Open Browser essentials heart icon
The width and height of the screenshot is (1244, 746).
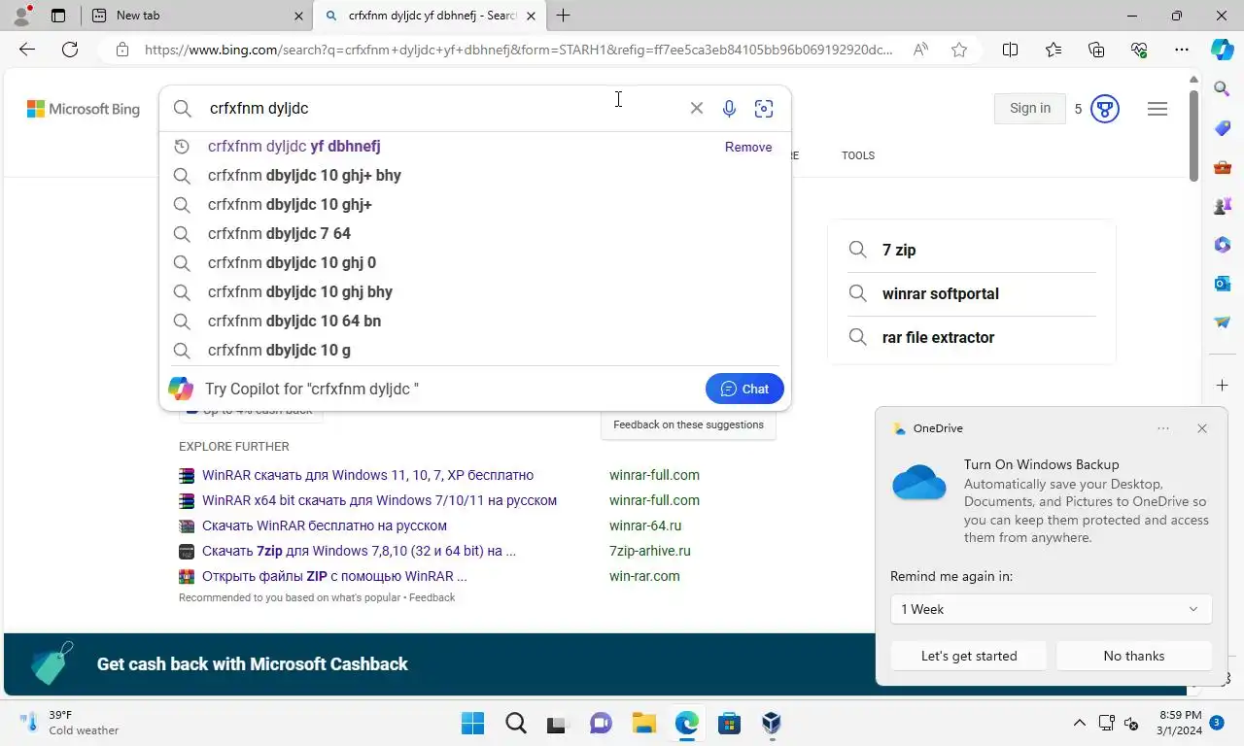click(x=1139, y=50)
